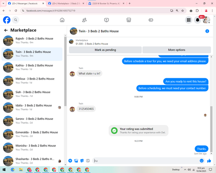Click the browser back arrow
Image resolution: width=216 pixels, height=173 pixels.
coord(4,11)
